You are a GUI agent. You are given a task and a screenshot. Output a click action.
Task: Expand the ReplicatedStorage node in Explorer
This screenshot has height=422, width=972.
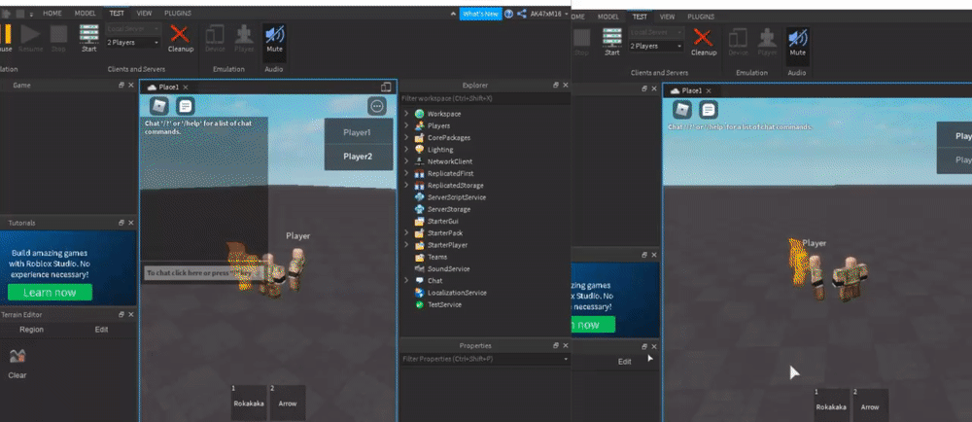[x=406, y=186]
